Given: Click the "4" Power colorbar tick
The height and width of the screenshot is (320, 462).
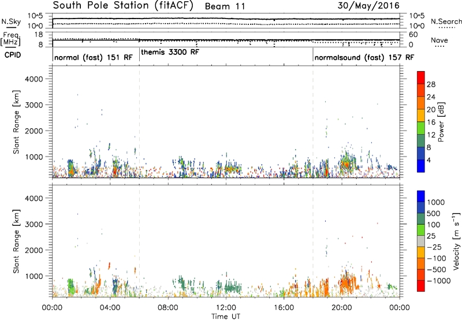Looking at the screenshot, I should coord(429,161).
